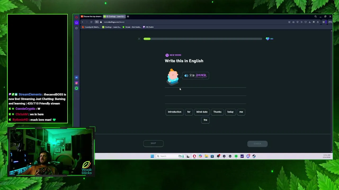
Task: Click the Windows taskbar Search box
Action: 170,156
